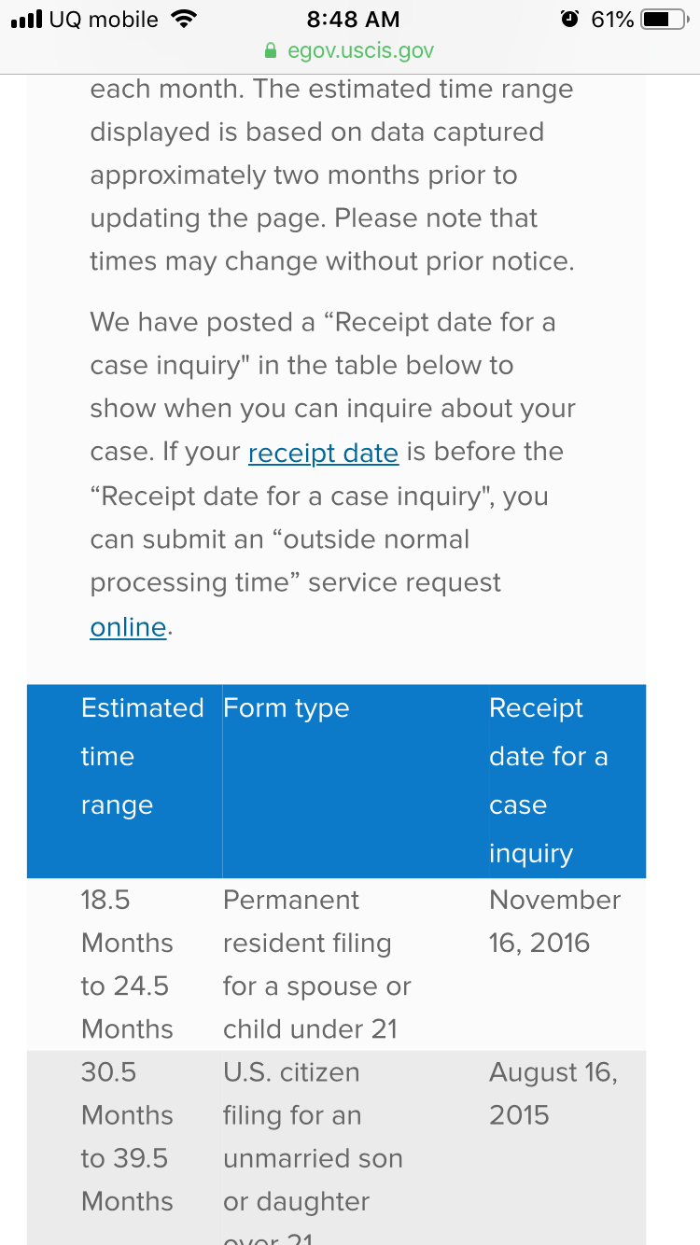Tap the green padlock security icon

coord(273,50)
